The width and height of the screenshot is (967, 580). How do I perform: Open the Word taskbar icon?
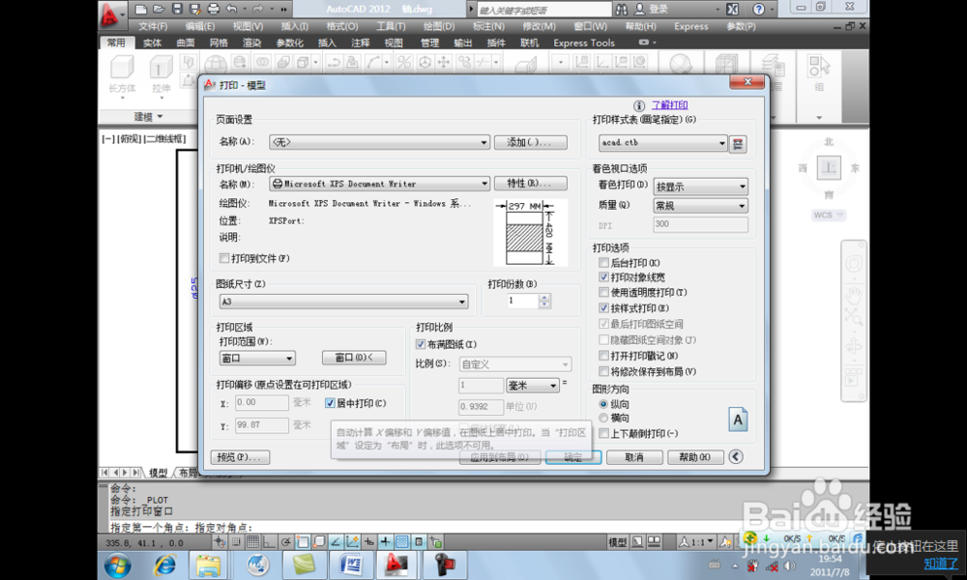(x=351, y=565)
